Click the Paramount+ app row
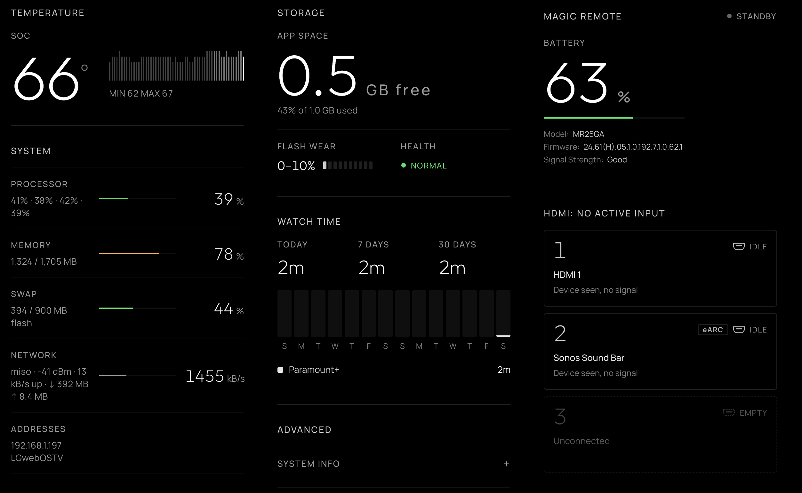802x493 pixels. point(394,370)
